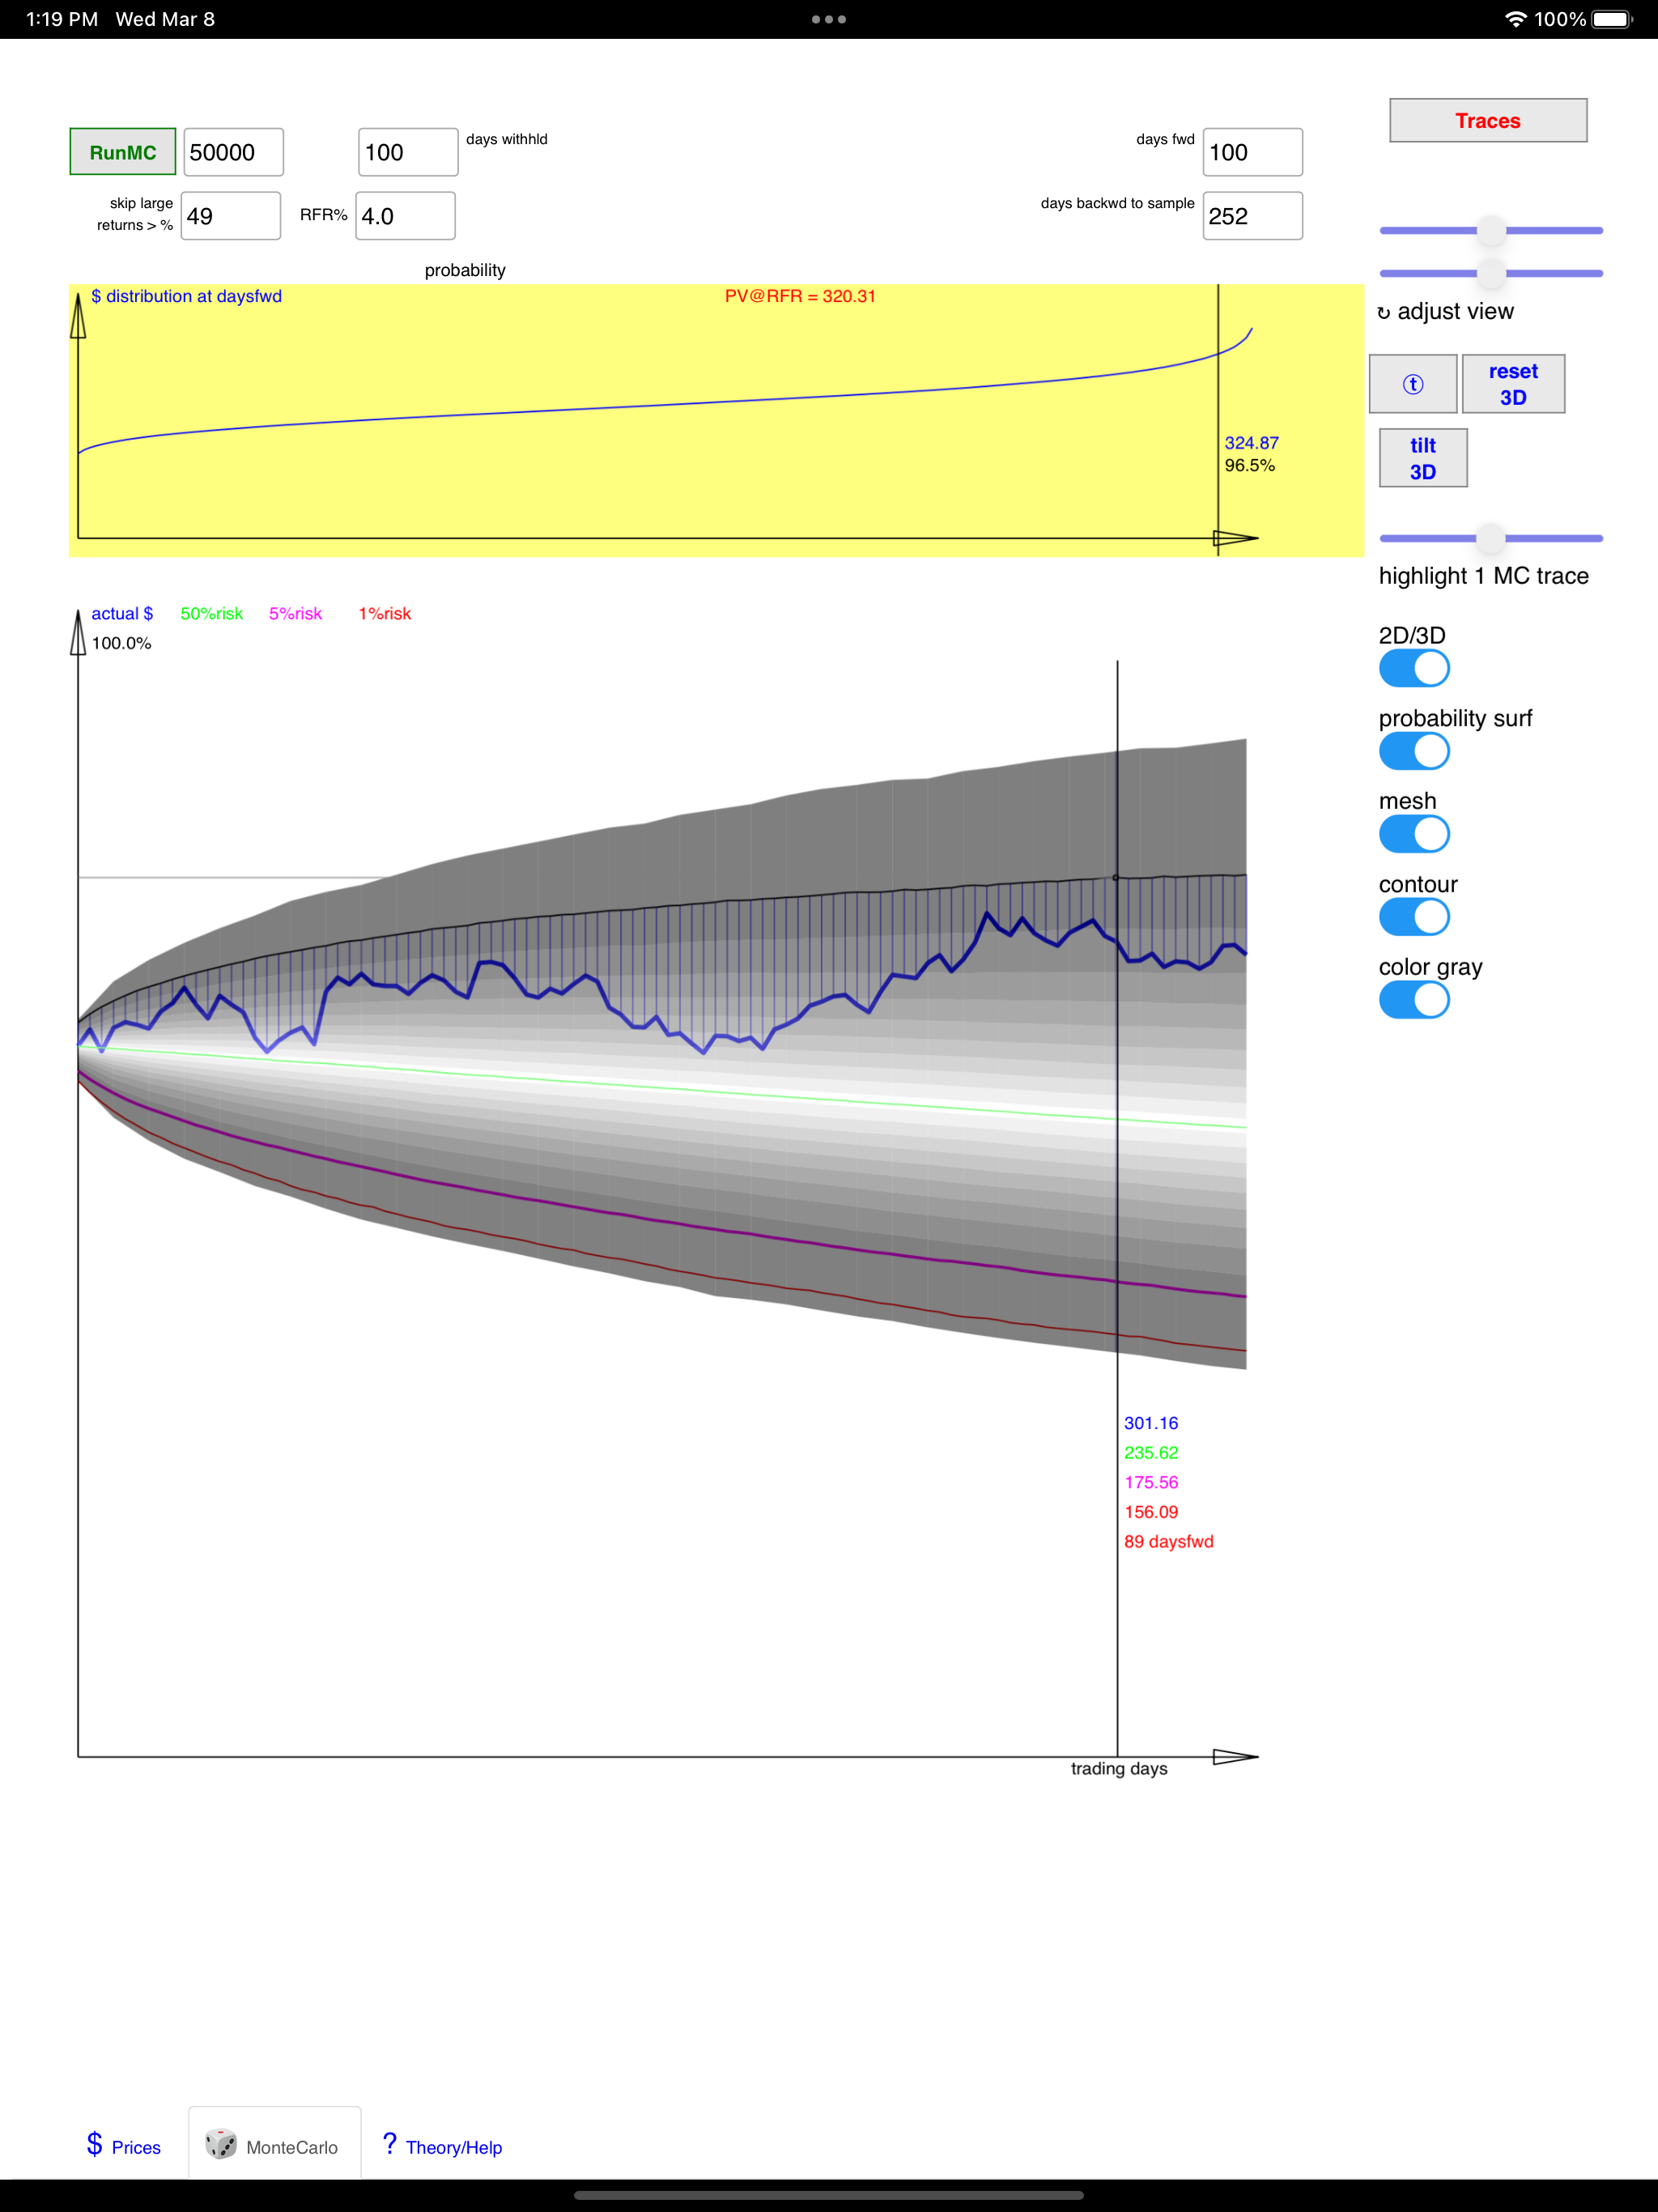
Task: Switch to the Prices tab
Action: (x=123, y=2146)
